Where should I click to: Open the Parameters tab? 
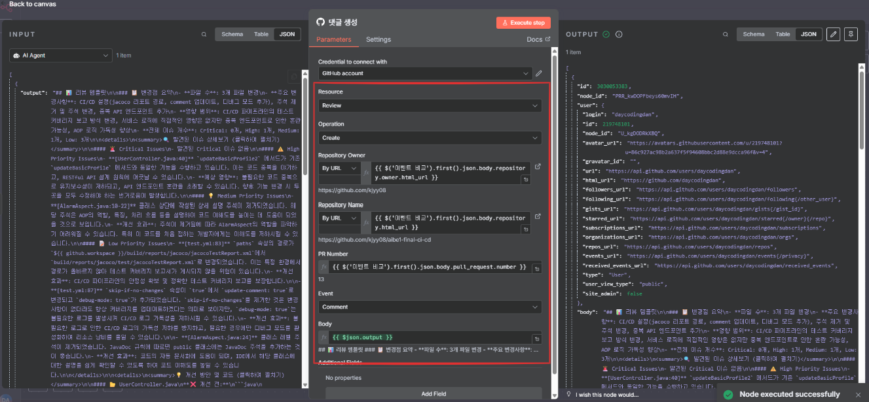tap(333, 39)
